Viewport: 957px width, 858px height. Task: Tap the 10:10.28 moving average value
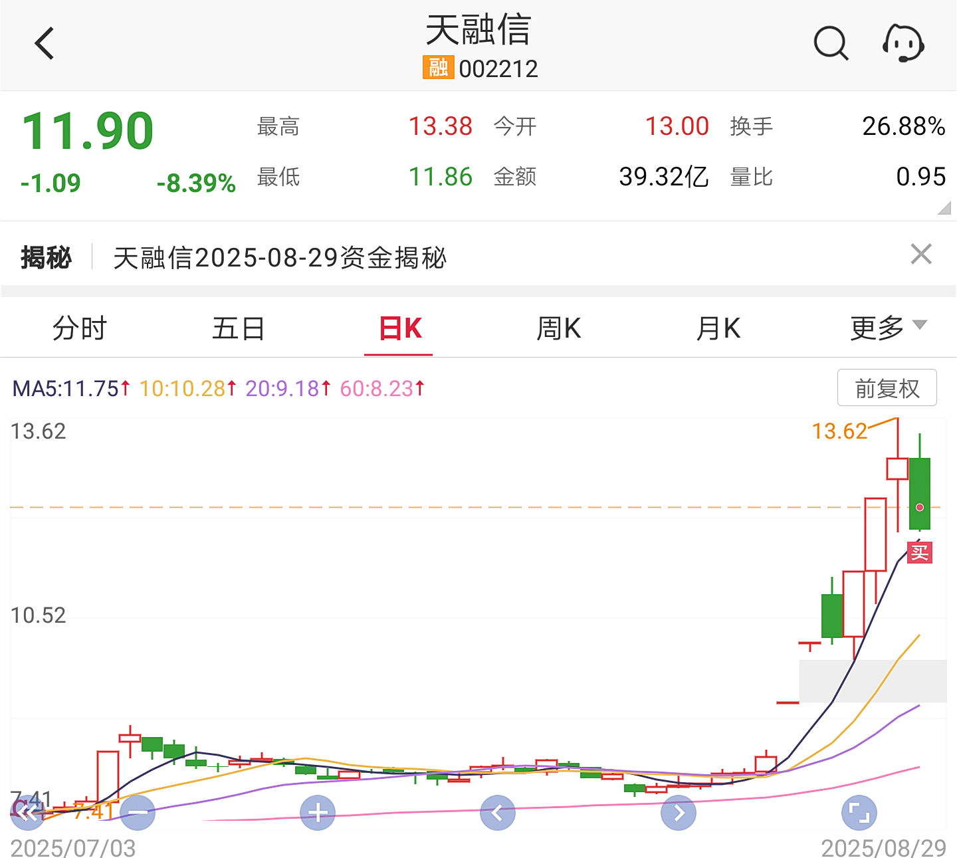(188, 388)
